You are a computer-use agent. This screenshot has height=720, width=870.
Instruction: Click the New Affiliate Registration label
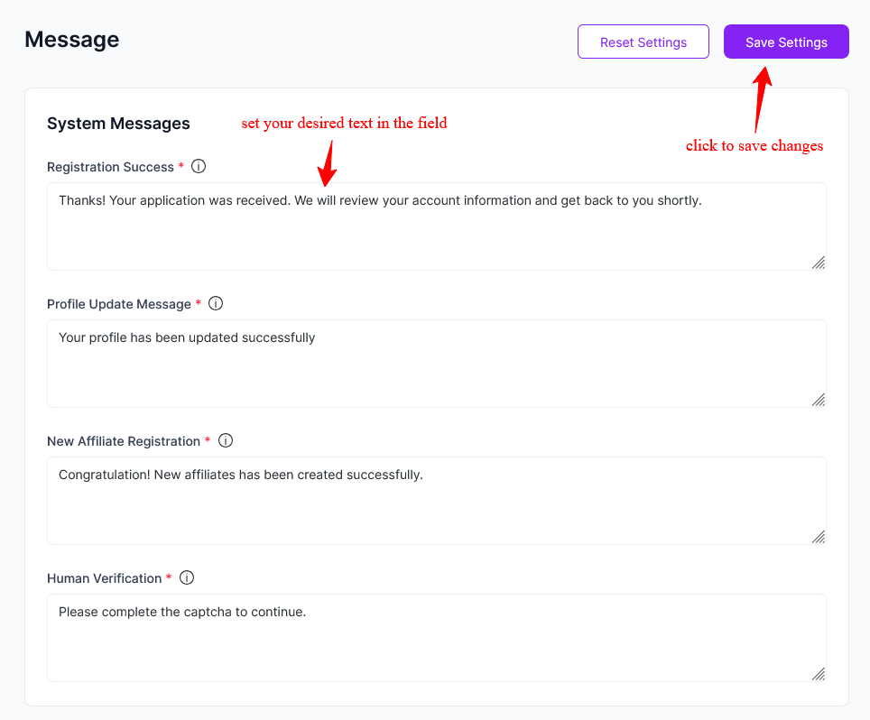[x=124, y=441]
